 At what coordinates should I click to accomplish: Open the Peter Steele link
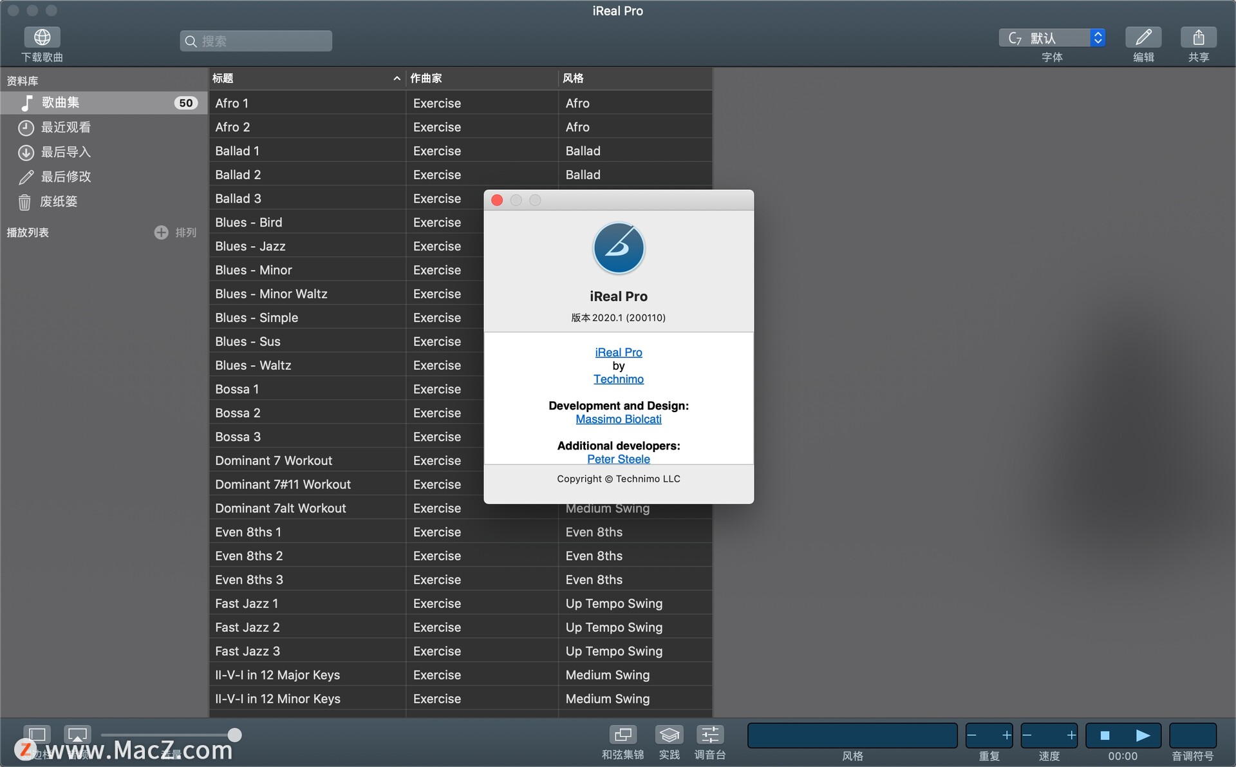pyautogui.click(x=619, y=459)
